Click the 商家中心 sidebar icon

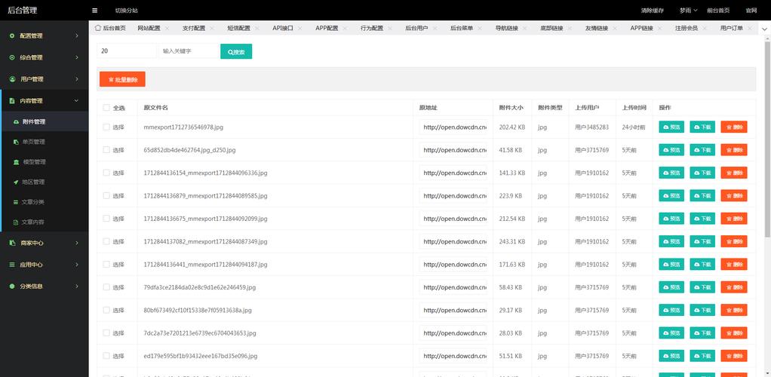[x=12, y=243]
